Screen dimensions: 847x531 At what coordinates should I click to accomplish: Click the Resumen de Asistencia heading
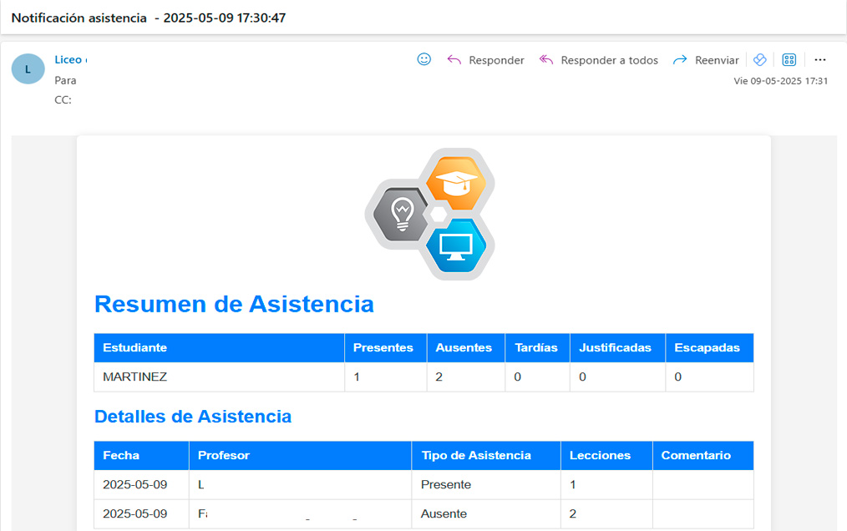[234, 304]
